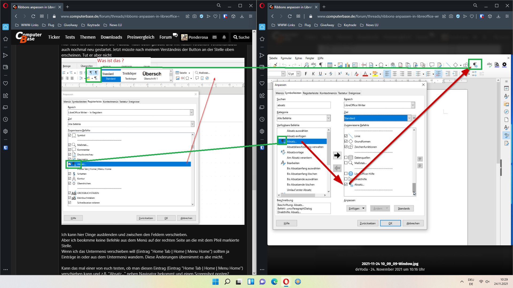Open Opera sidebar History clock icon in left window
The height and width of the screenshot is (288, 513).
point(5,119)
